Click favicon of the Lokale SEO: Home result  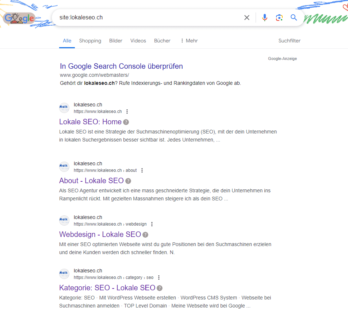[64, 108]
